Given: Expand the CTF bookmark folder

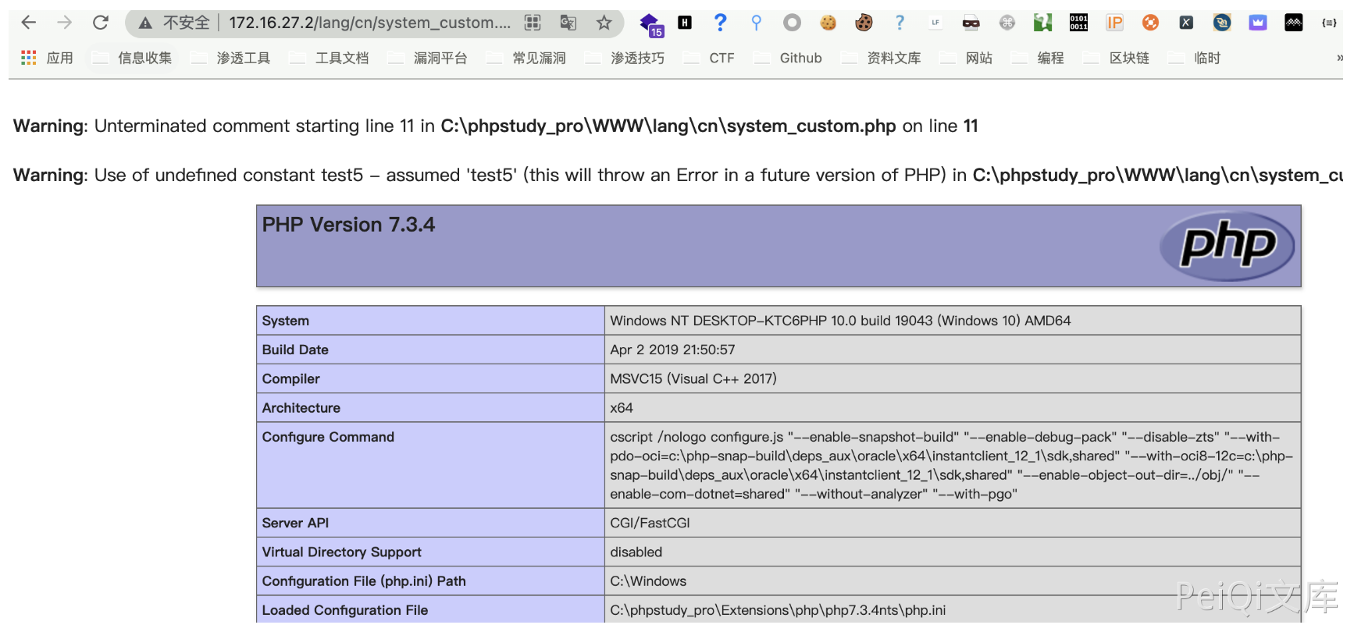Looking at the screenshot, I should click(710, 58).
